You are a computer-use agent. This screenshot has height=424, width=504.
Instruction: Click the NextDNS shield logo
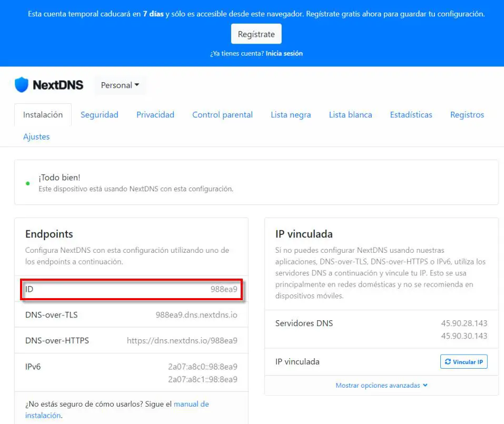tap(22, 85)
